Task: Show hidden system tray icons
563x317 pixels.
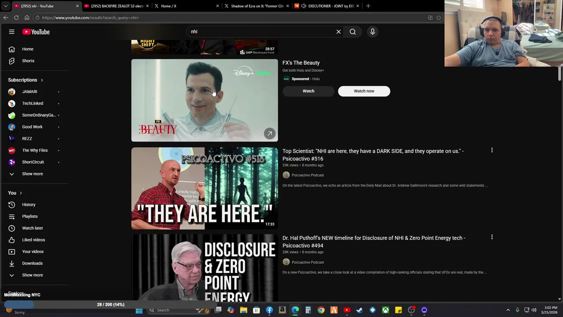Action: pos(508,310)
